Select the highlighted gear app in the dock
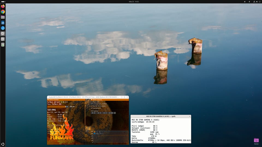Viewport: 262px width, 147px height. pyautogui.click(x=3, y=34)
